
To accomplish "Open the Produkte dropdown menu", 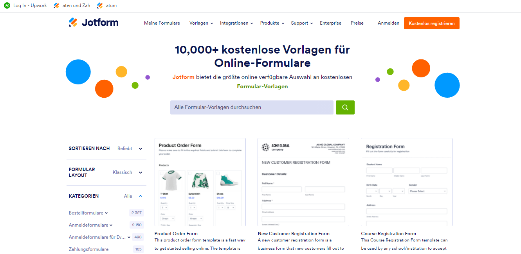I will point(272,23).
